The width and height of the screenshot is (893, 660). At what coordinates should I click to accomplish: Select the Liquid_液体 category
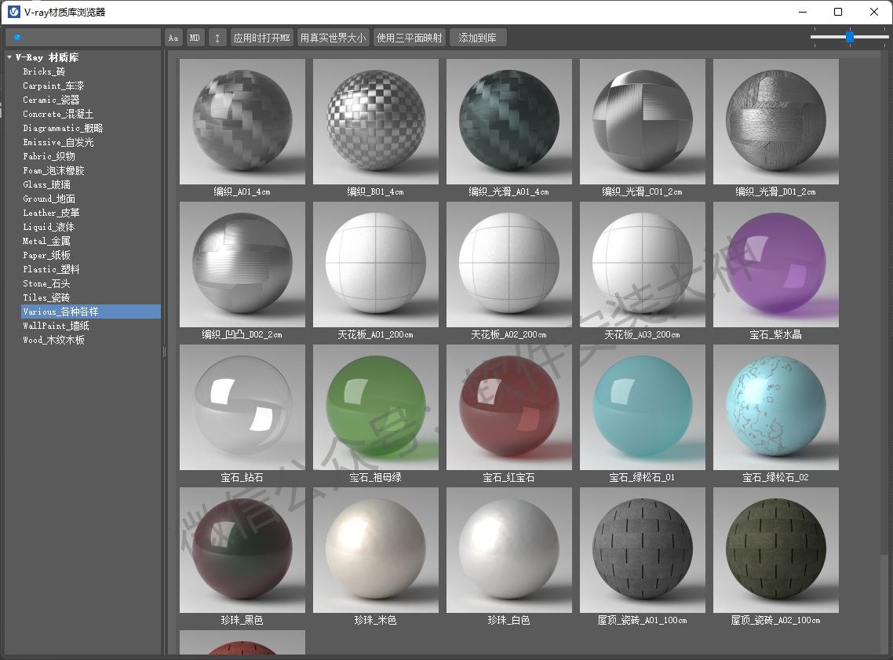49,228
